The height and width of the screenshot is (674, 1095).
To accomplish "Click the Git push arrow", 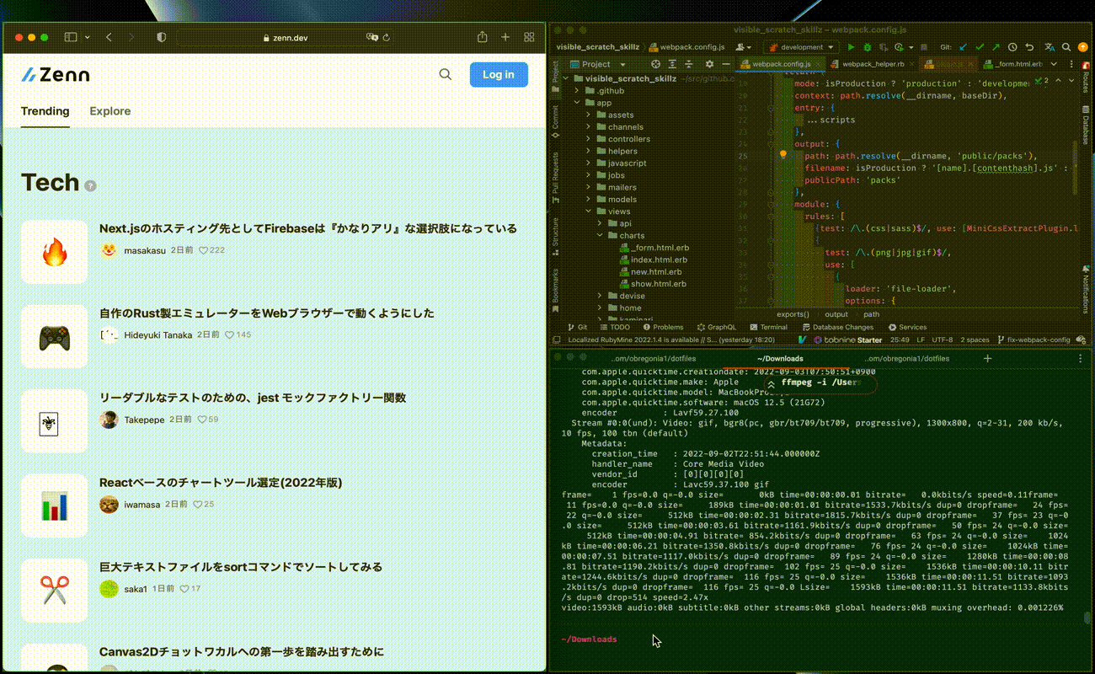I will 996,47.
